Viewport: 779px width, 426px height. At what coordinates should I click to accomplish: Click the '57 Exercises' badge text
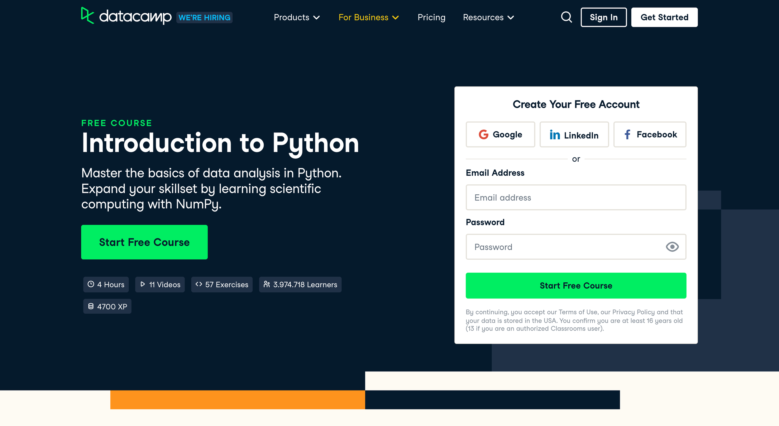coord(227,285)
